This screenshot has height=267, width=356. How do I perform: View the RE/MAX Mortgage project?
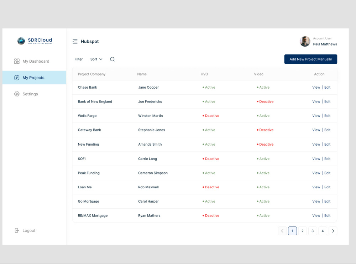coord(316,216)
